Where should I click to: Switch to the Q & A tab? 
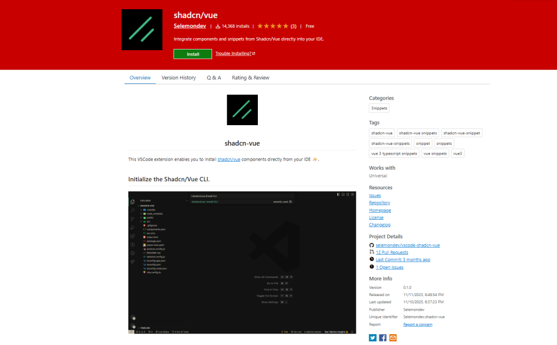pos(214,77)
